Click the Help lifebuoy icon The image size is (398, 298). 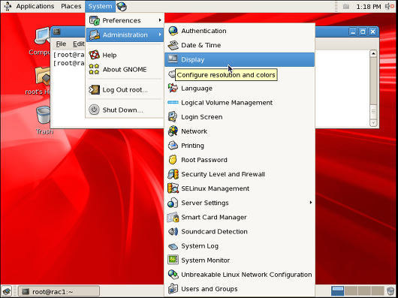[95, 55]
